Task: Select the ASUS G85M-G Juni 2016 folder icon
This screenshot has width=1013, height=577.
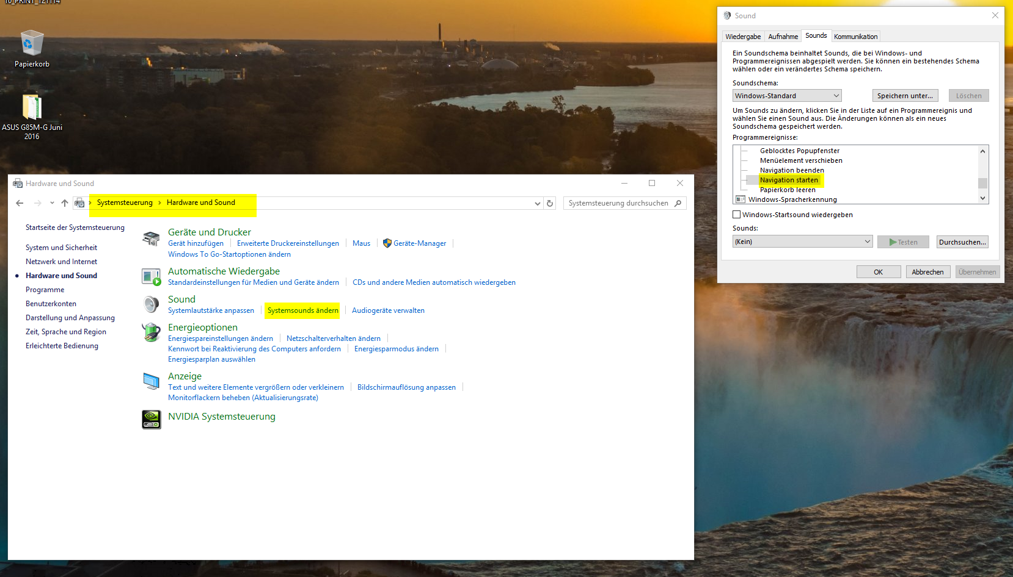Action: click(x=32, y=107)
